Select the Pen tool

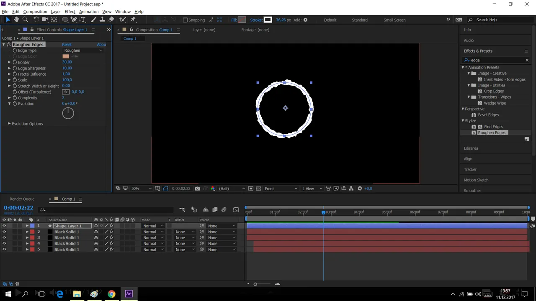(x=74, y=20)
